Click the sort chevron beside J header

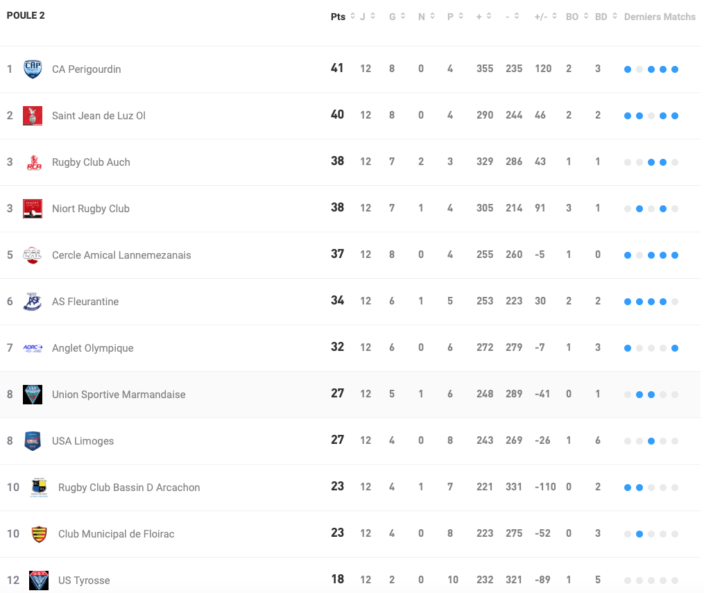372,16
